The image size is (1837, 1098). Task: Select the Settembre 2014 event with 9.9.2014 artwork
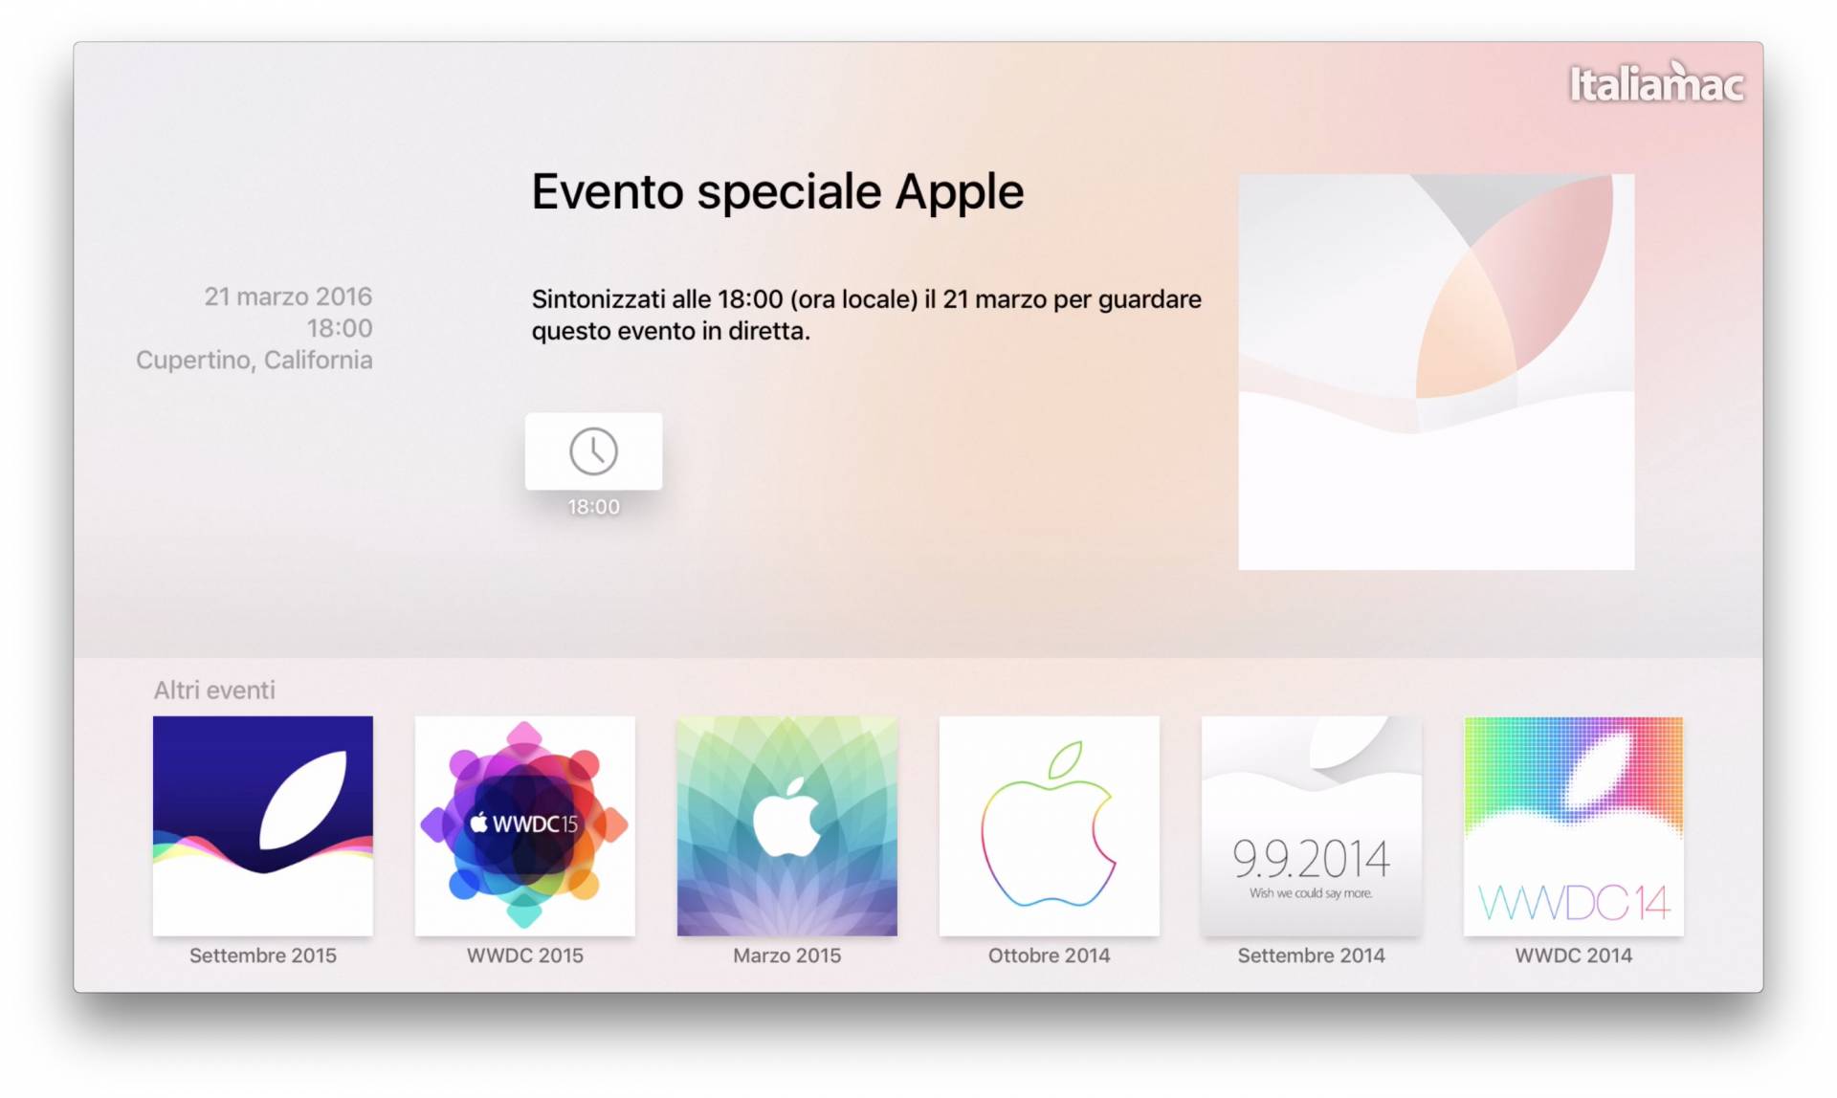[x=1312, y=825]
